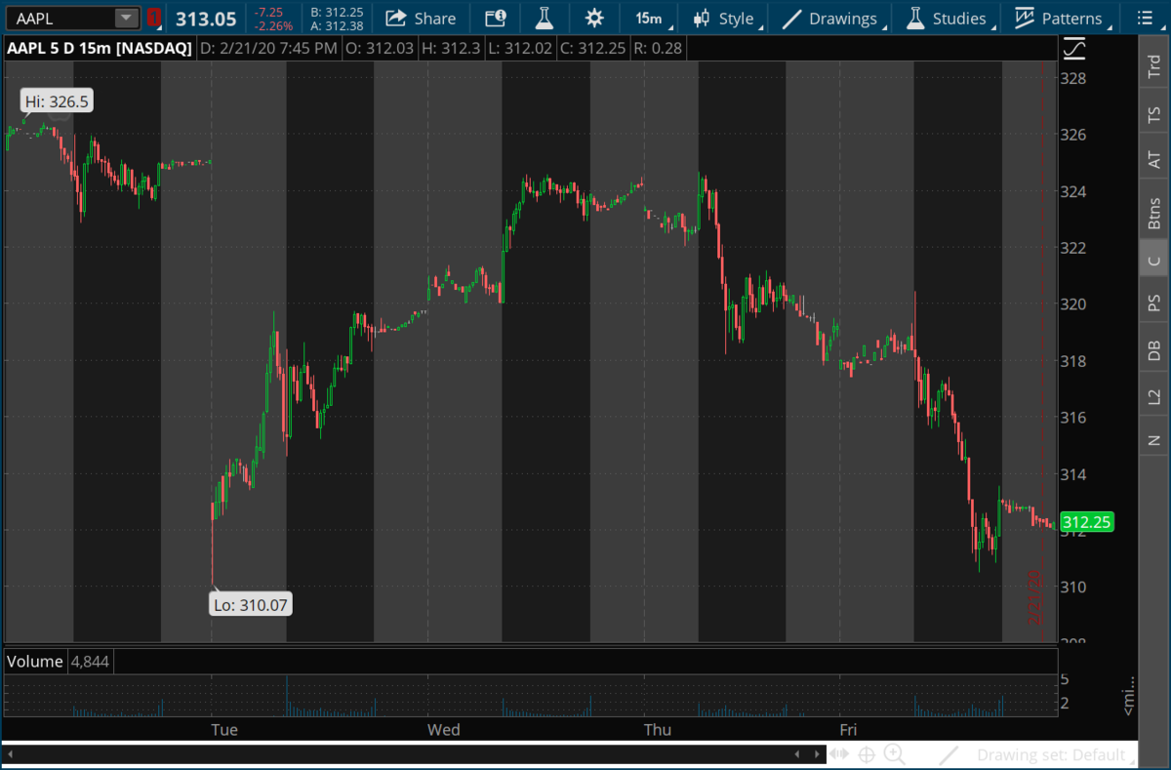The height and width of the screenshot is (770, 1171).
Task: Open the Style menu
Action: pyautogui.click(x=728, y=19)
